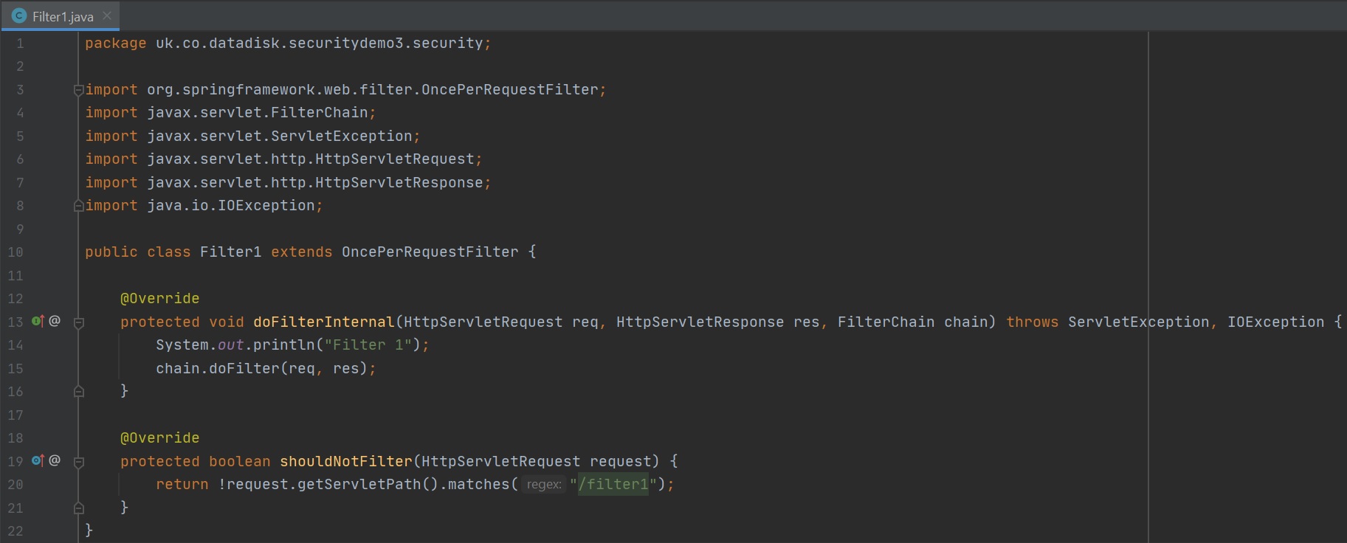Click the OncePerRequestFilter superclass name on line 10
This screenshot has height=543, width=1347.
(430, 252)
